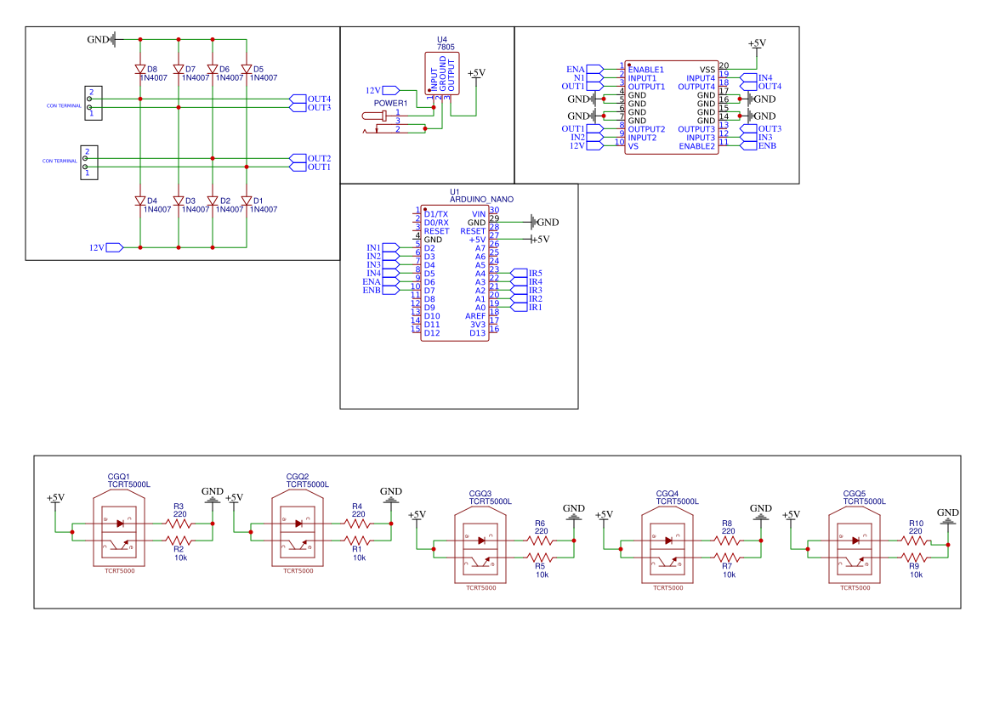
Task: Select the OUT3 net flag in diode panel
Action: coord(310,108)
